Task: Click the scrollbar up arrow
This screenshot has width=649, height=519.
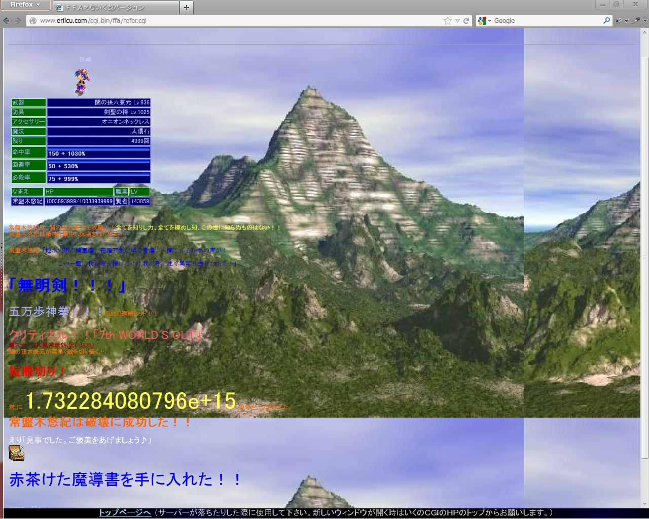Action: click(645, 32)
